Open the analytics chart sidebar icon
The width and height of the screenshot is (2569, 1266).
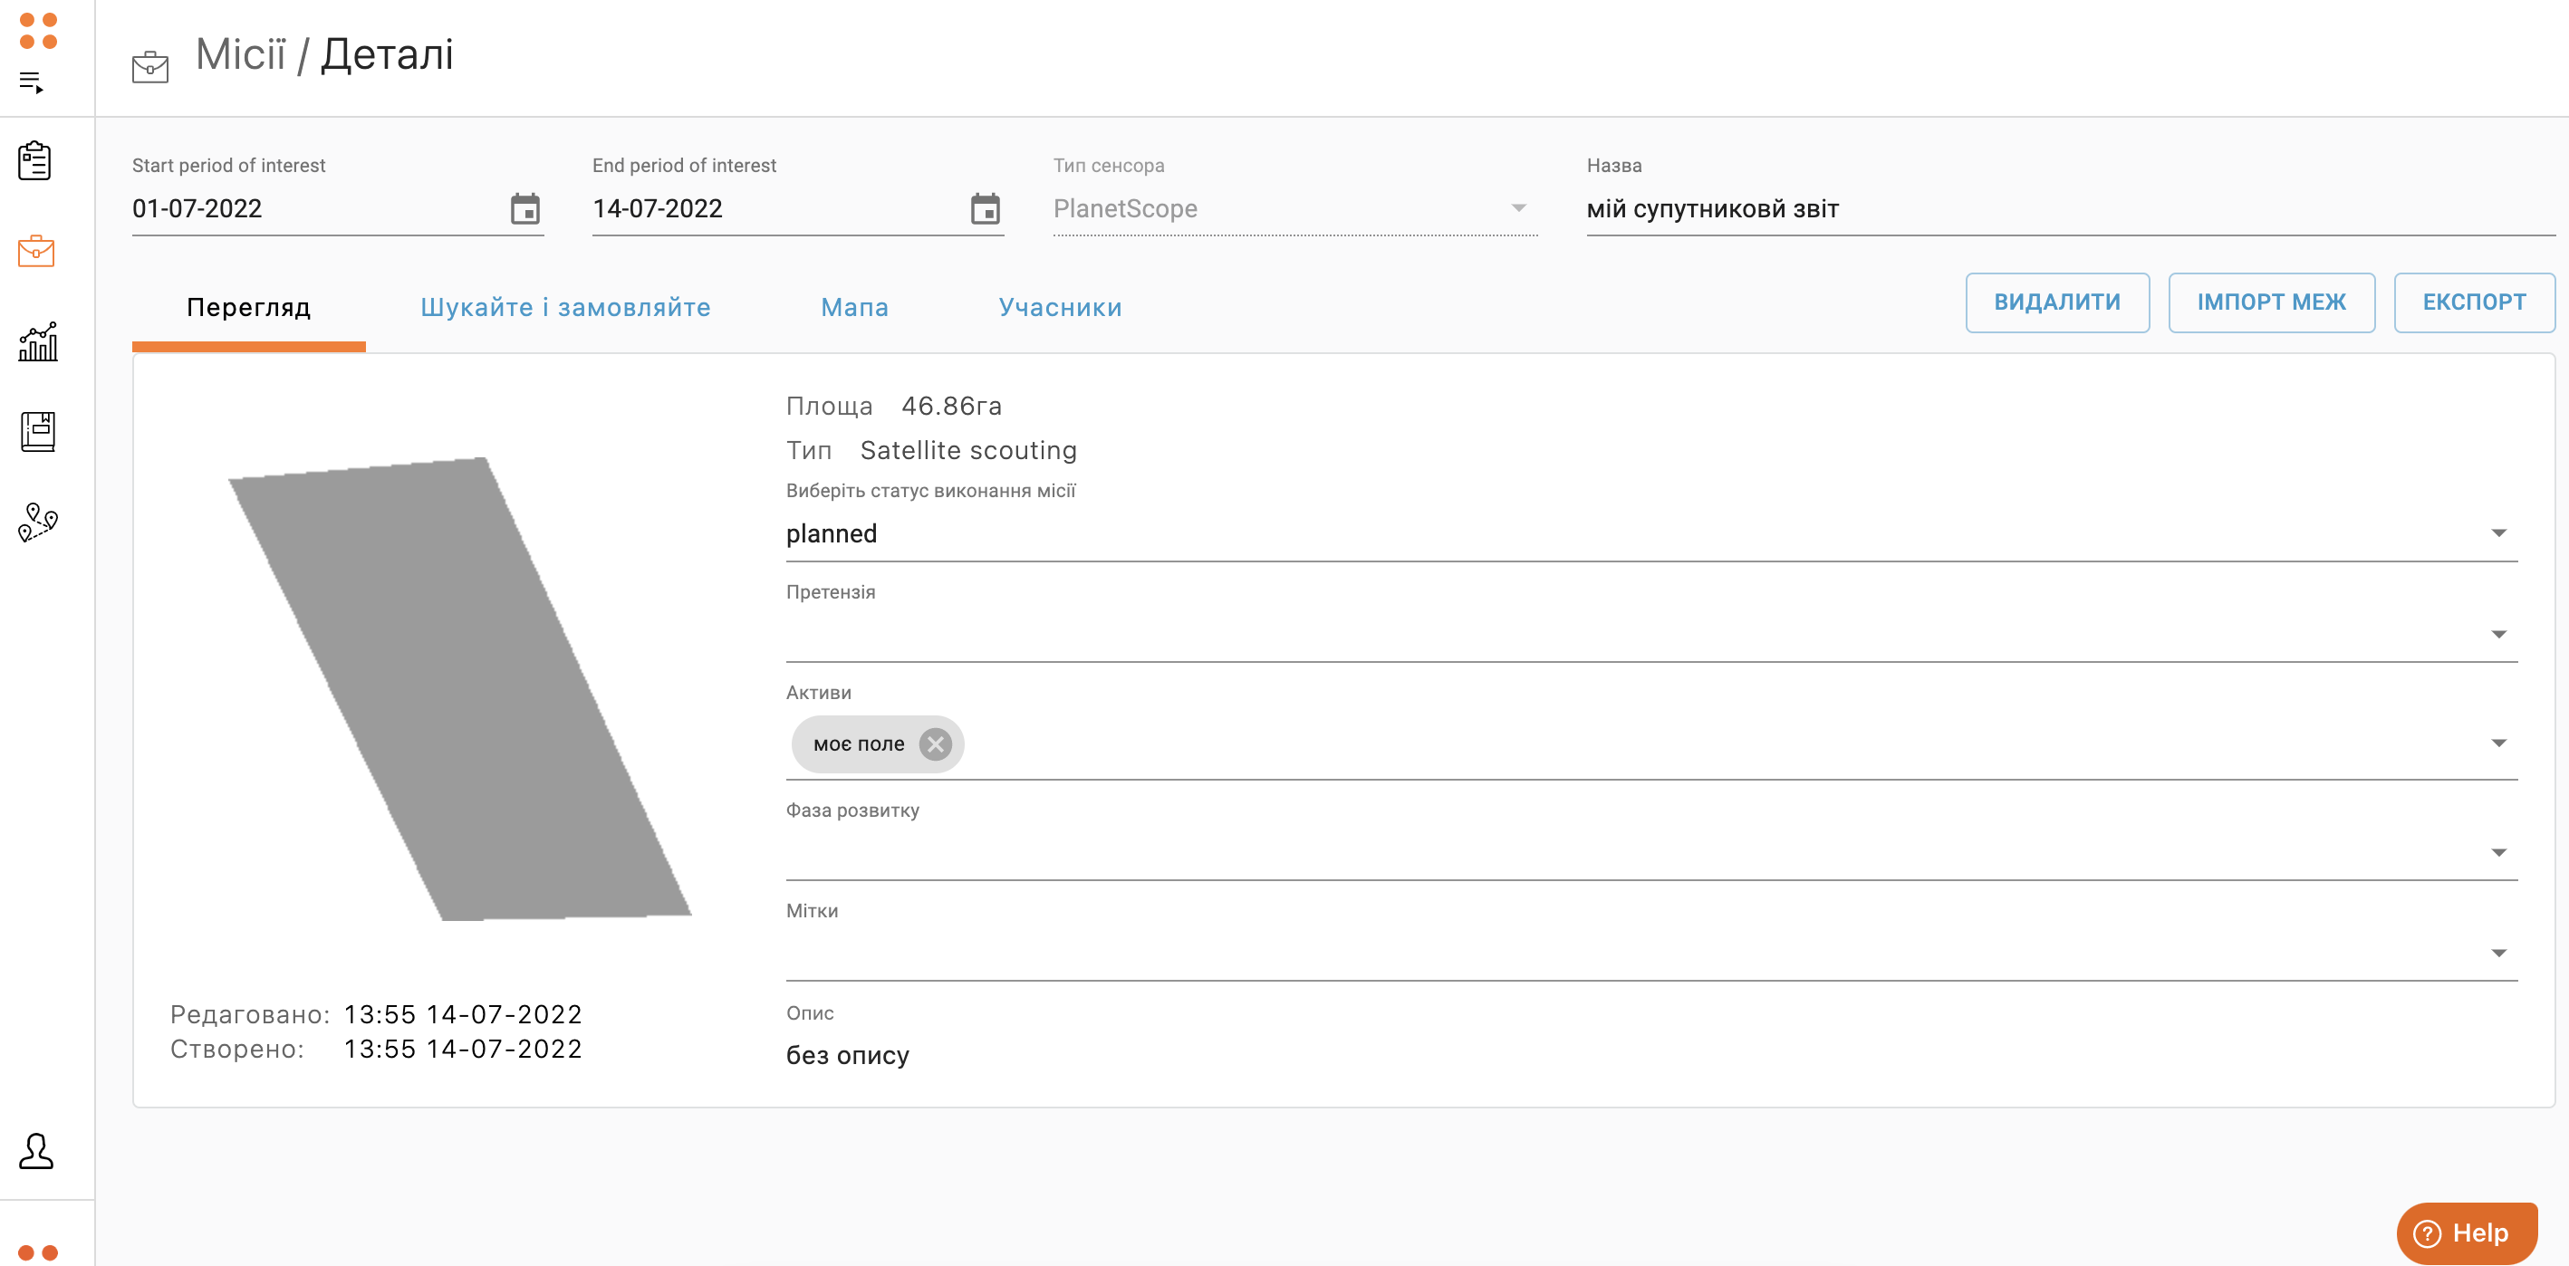point(37,340)
